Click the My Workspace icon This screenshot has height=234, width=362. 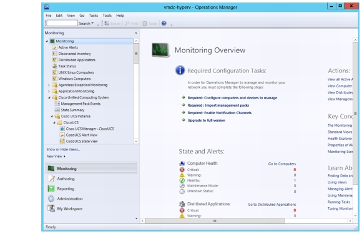tap(51, 208)
